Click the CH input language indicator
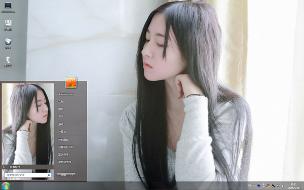The height and width of the screenshot is (190, 304). click(249, 186)
